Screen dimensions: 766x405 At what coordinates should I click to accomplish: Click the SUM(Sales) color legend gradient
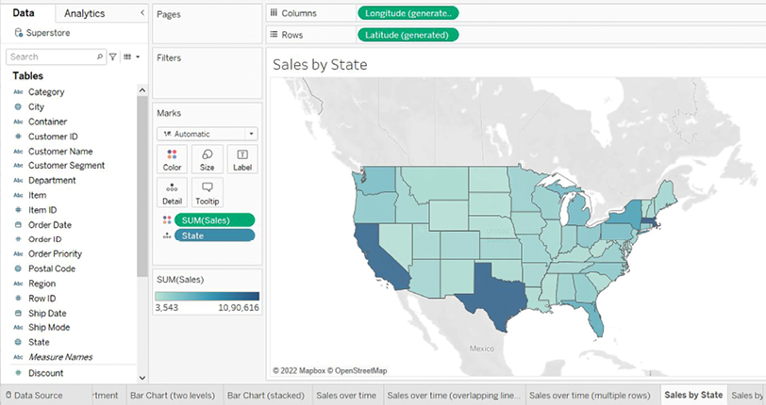[207, 296]
